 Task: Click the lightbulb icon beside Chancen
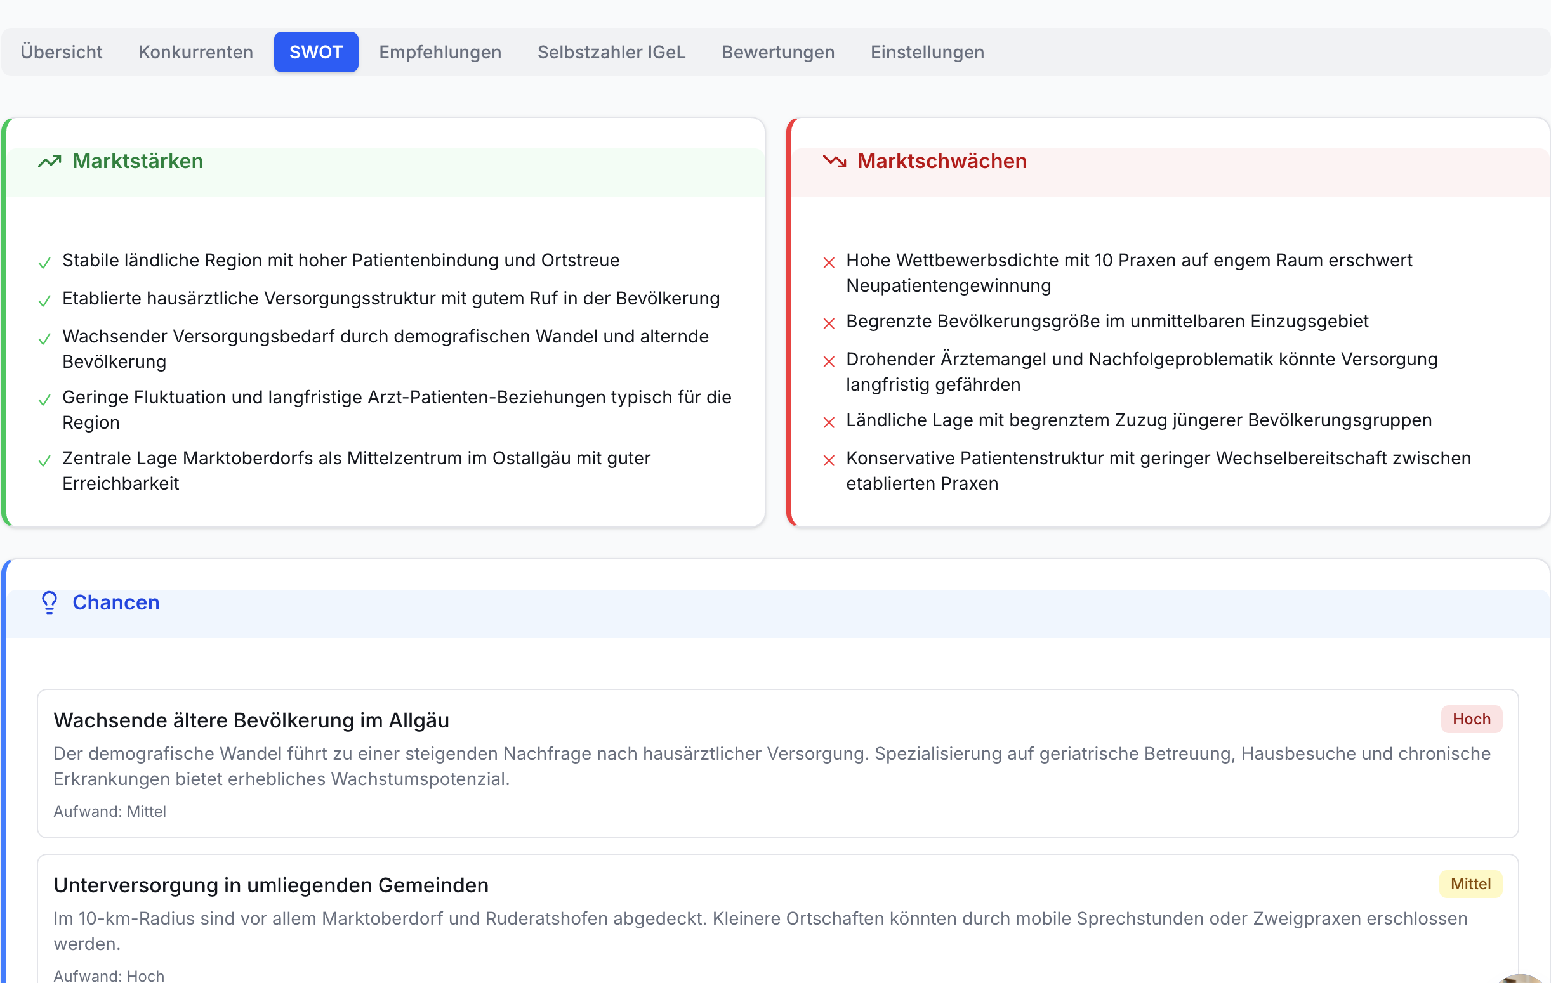coord(49,602)
